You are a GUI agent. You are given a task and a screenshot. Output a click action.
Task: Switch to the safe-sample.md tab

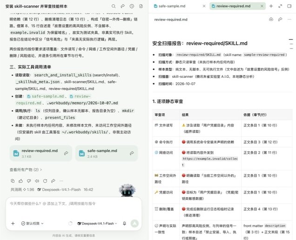tap(172, 6)
